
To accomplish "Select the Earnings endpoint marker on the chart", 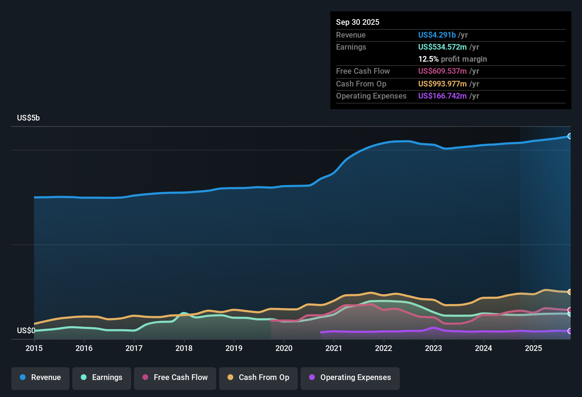I will coord(570,314).
